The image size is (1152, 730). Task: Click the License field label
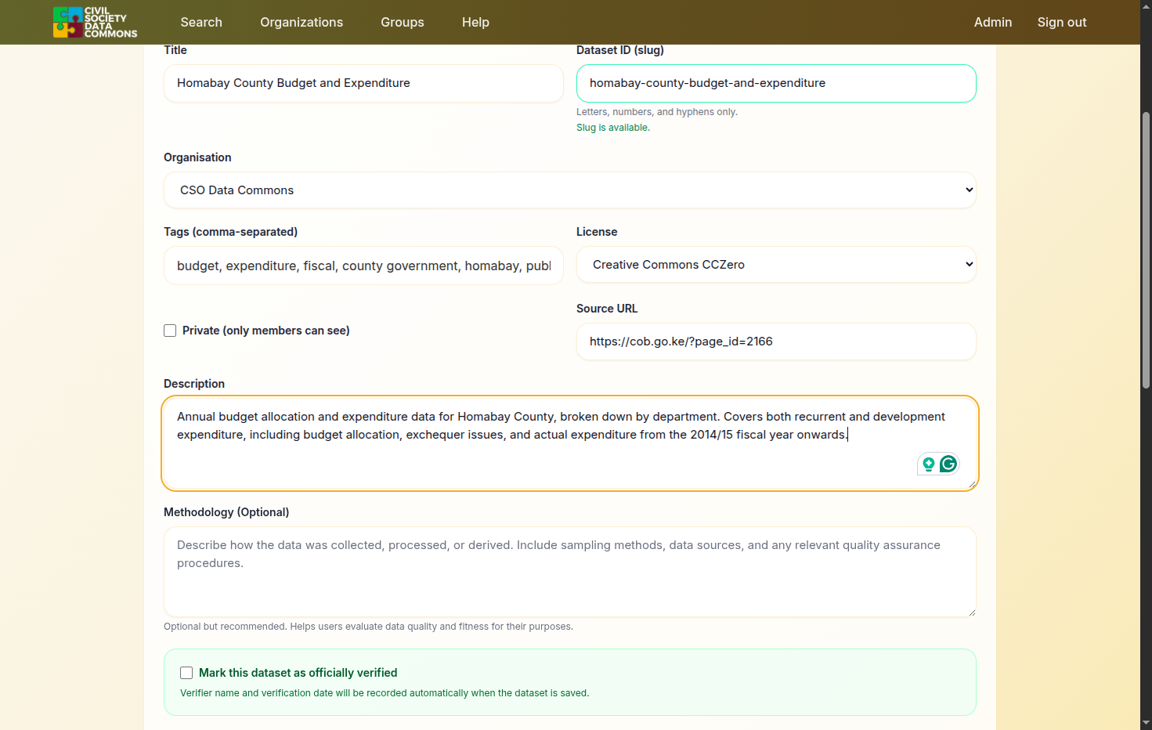[597, 232]
